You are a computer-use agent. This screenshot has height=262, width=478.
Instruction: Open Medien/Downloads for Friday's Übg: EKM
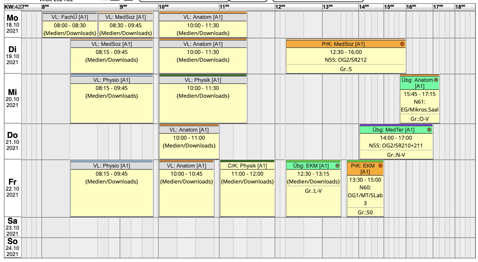tap(313, 182)
